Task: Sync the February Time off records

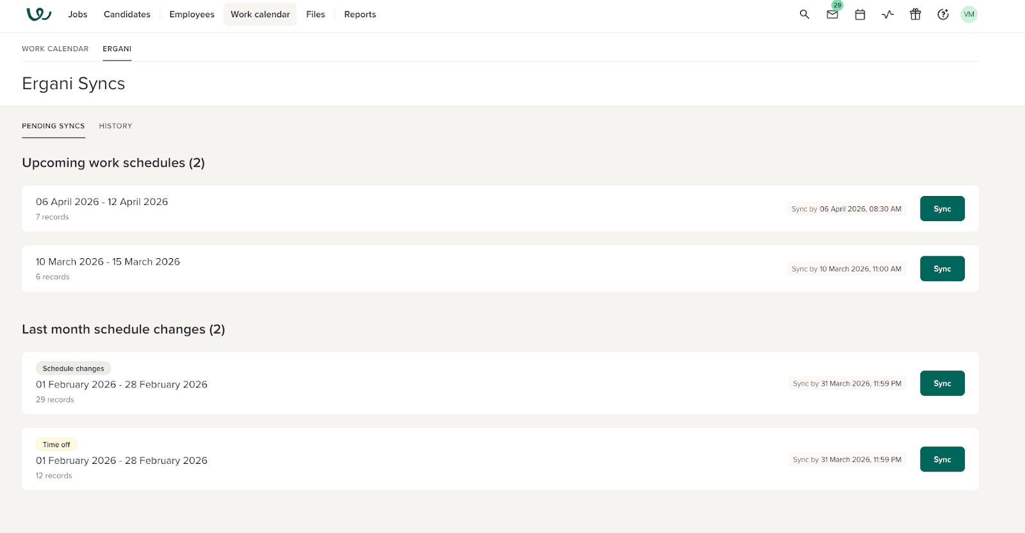Action: (x=942, y=459)
